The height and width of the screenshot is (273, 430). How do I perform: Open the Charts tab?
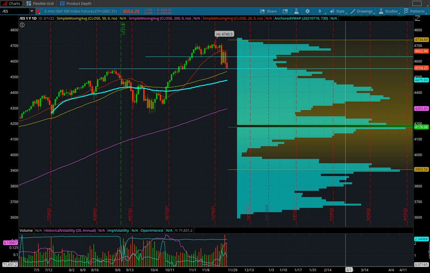(x=11, y=3)
